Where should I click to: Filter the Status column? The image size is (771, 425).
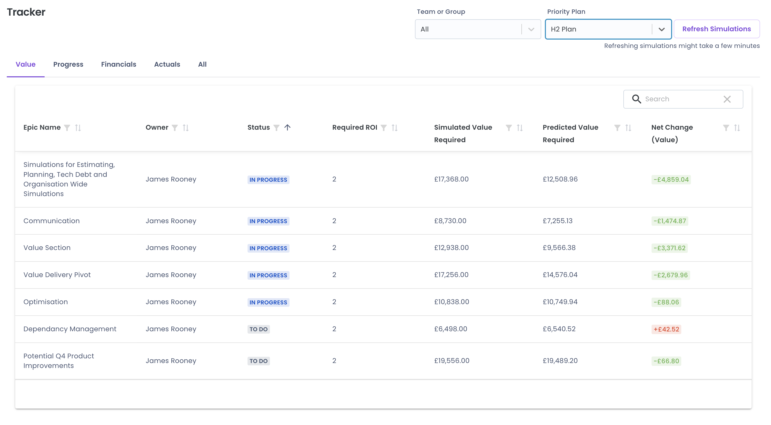point(276,128)
